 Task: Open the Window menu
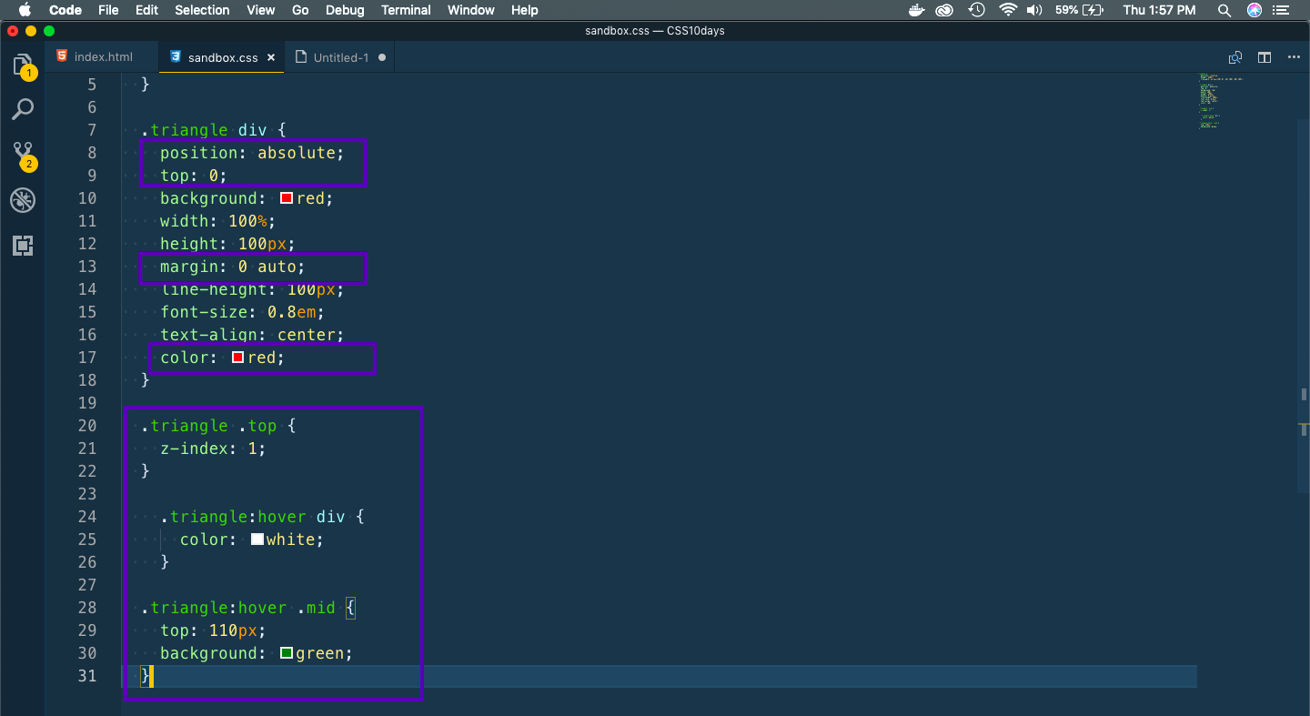471,10
